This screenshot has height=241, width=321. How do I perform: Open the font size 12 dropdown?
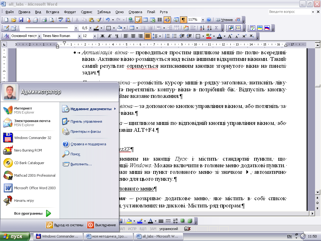(x=95, y=36)
